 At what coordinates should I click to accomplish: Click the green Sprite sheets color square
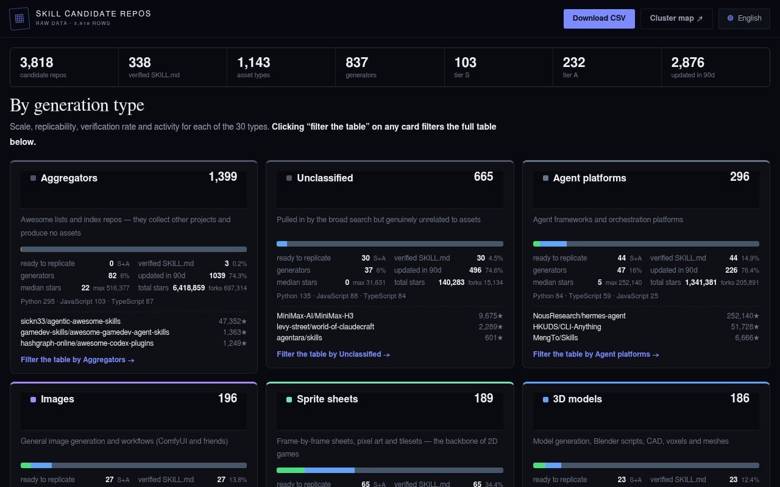[289, 399]
